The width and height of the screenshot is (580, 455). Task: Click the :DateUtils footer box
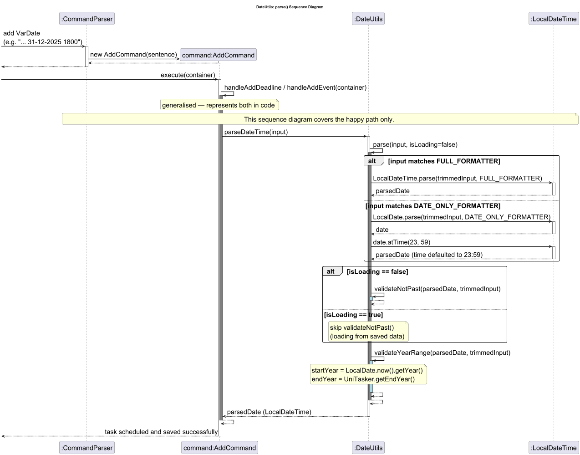point(368,448)
